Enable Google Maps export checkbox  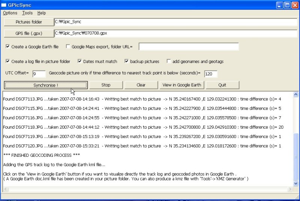click(68, 46)
